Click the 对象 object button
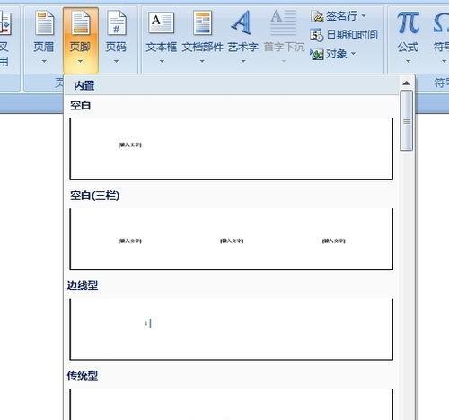 pos(333,54)
